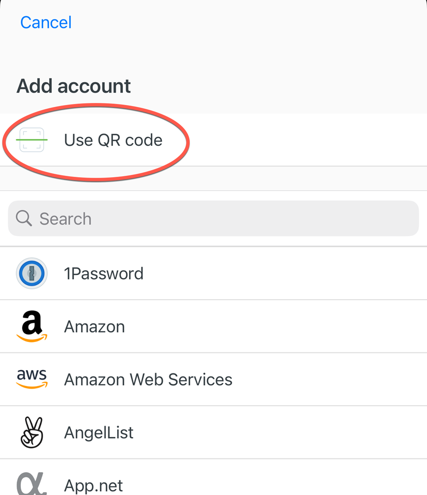Tap the QR scanner icon
This screenshot has height=495, width=427.
tap(31, 140)
